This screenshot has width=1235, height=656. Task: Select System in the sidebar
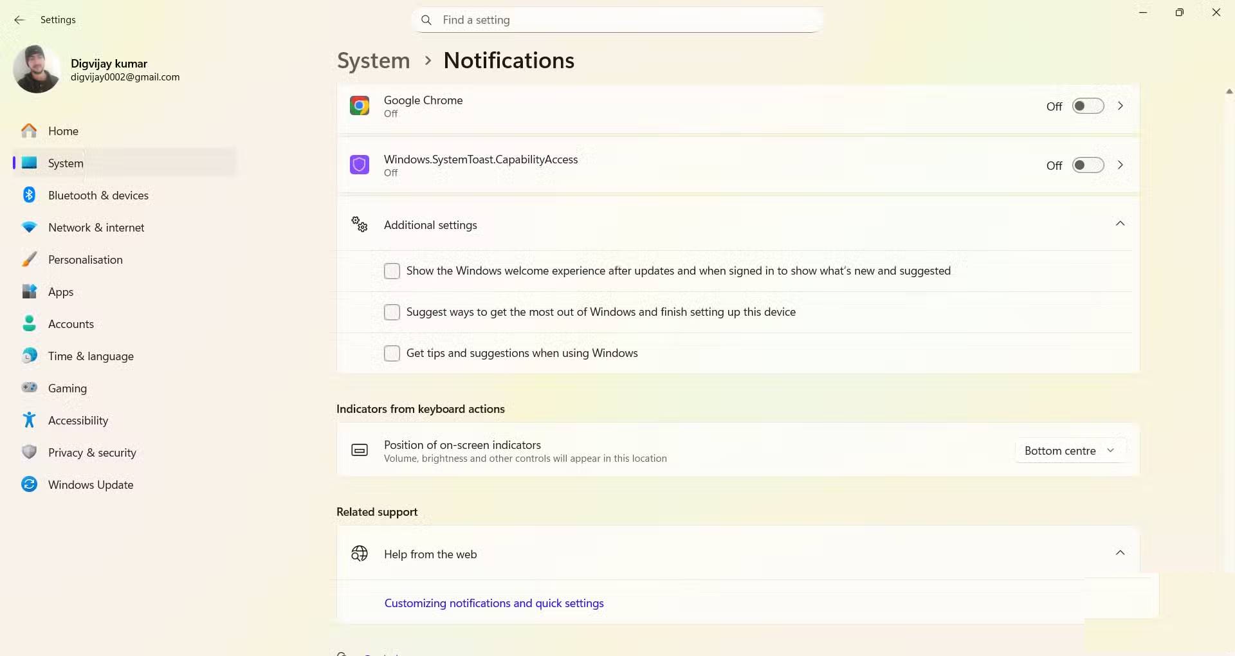tap(125, 163)
